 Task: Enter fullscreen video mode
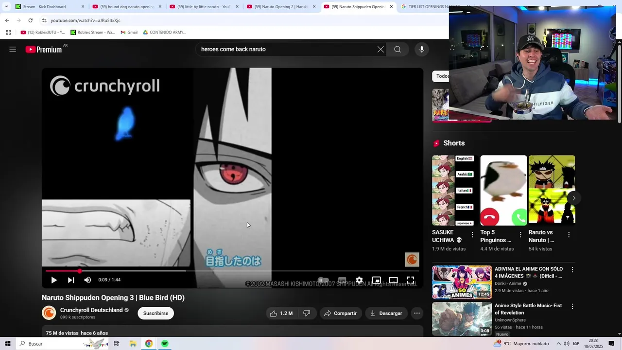[411, 280]
